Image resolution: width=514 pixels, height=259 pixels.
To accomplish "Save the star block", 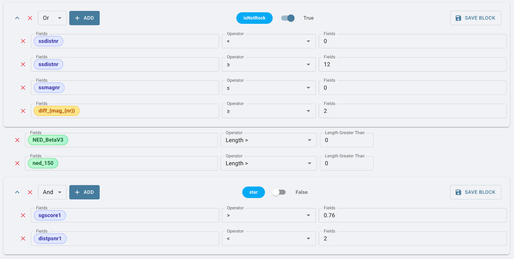I will coord(476,192).
